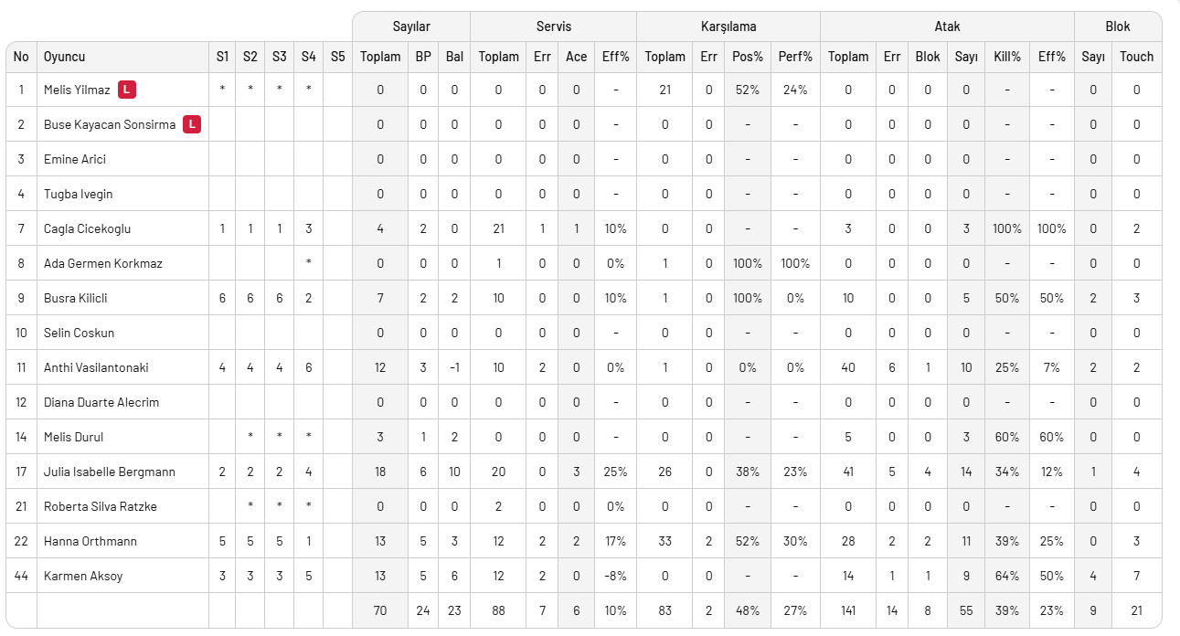The image size is (1180, 636).
Task: Click the Touch column header under Blok
Action: (1137, 57)
